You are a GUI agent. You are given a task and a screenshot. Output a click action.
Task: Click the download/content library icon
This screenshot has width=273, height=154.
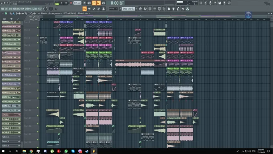(187, 9)
